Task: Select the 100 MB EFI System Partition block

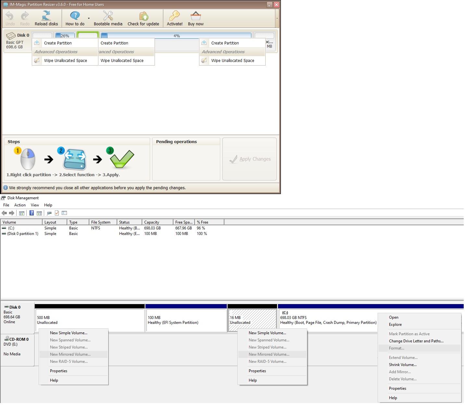Action: point(186,318)
